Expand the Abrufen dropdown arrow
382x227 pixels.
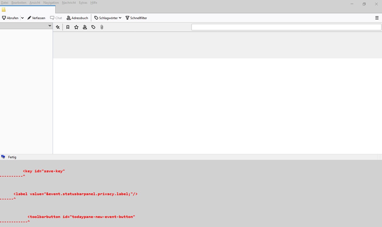[x=22, y=18]
